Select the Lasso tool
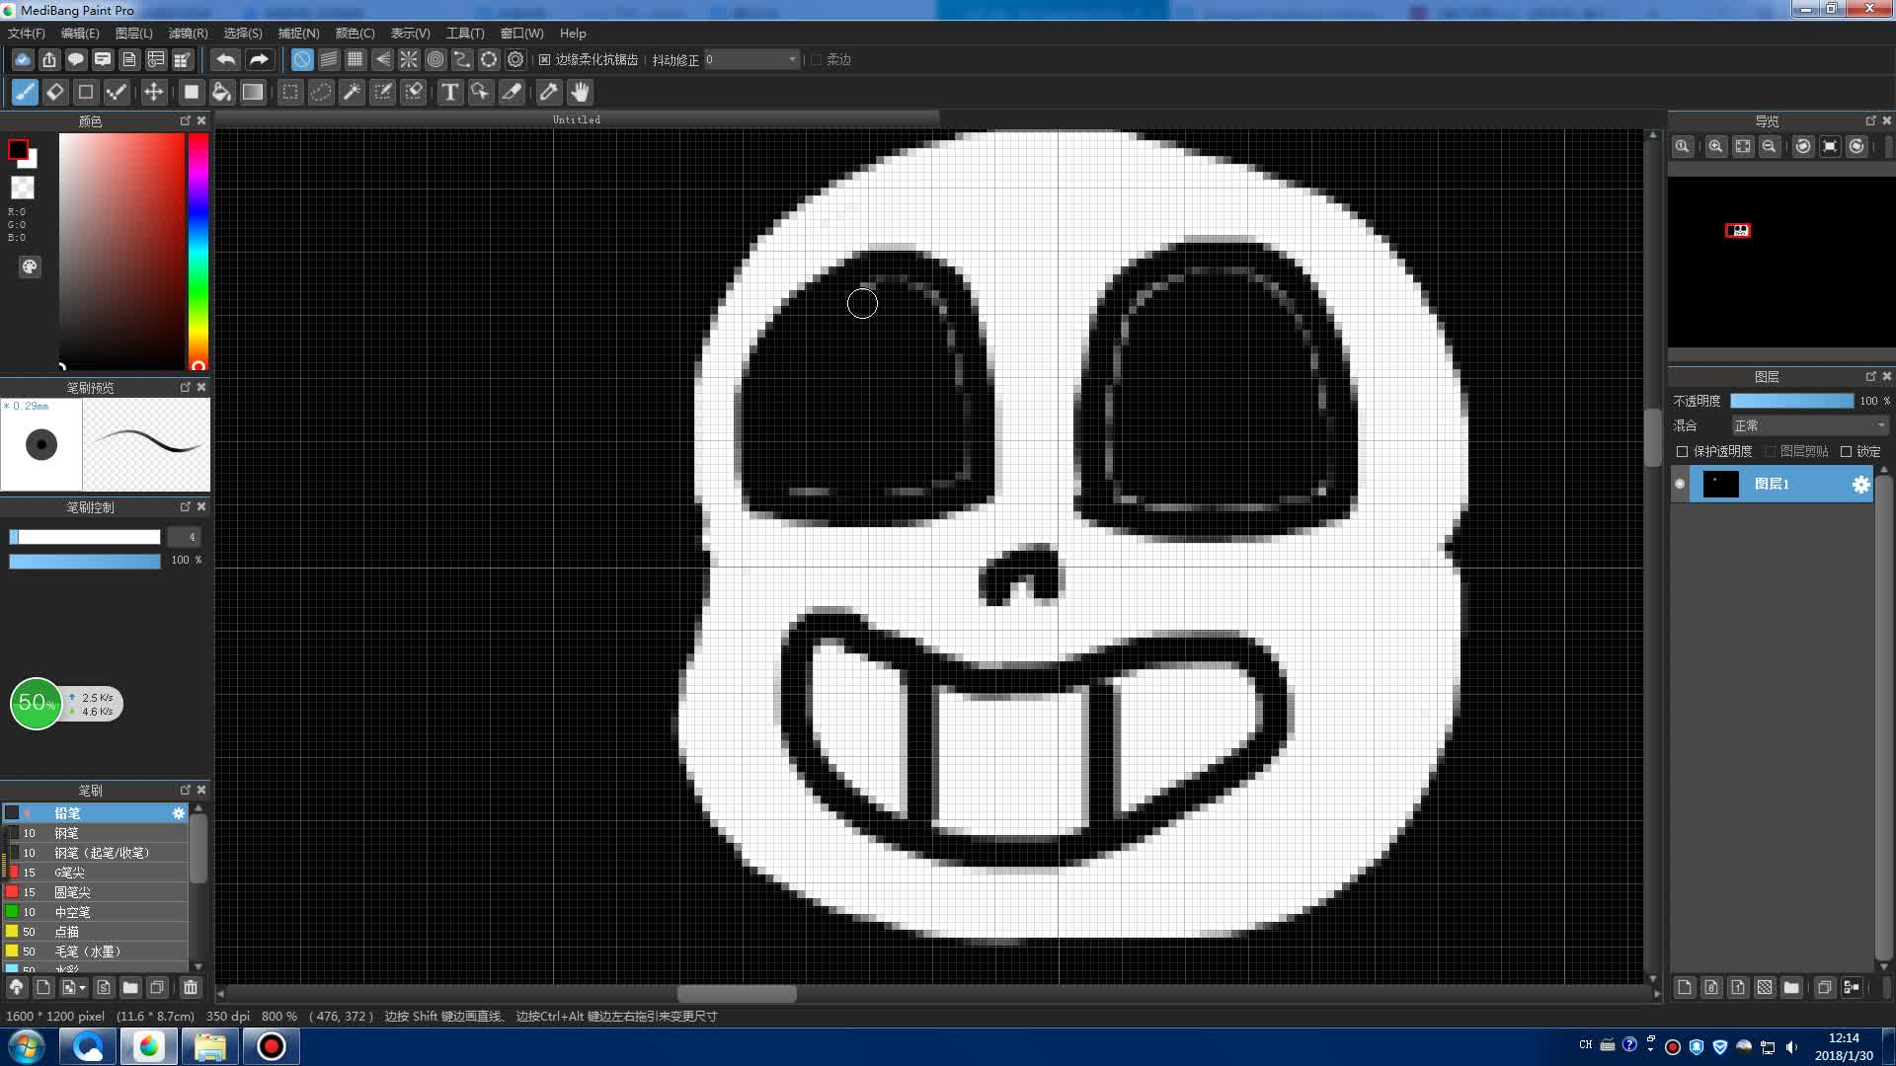 [321, 92]
